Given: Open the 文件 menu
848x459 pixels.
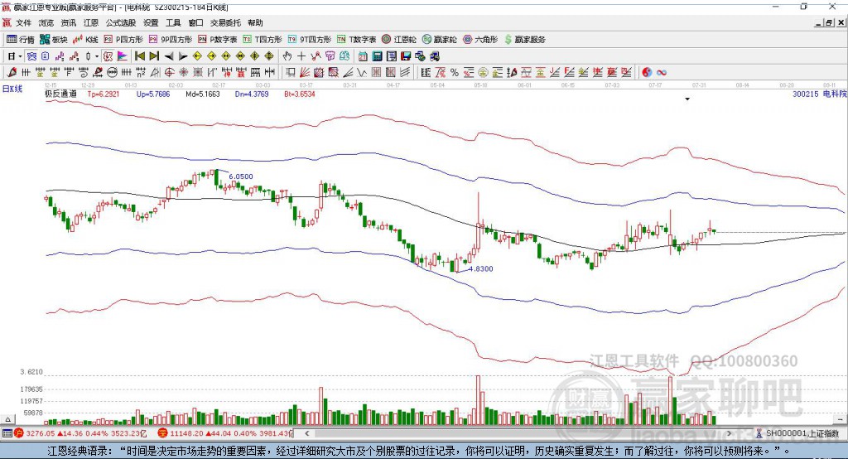Looking at the screenshot, I should click(23, 22).
